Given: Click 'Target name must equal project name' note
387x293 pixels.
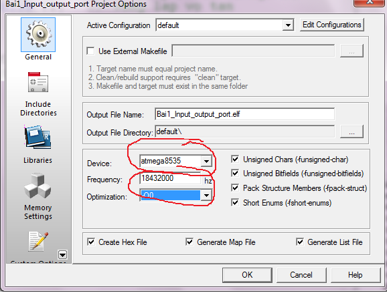Looking at the screenshot, I should 153,69.
